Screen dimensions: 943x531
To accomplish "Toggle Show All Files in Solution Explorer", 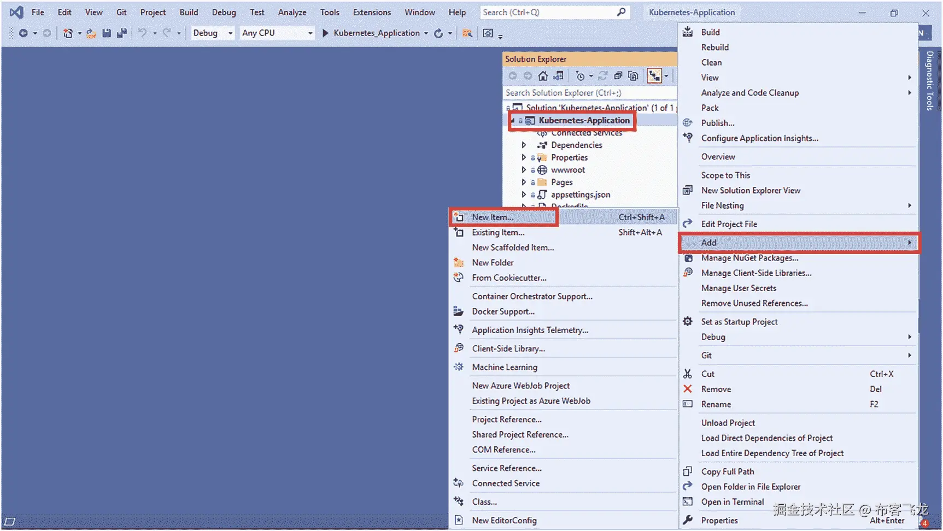I will tap(633, 76).
